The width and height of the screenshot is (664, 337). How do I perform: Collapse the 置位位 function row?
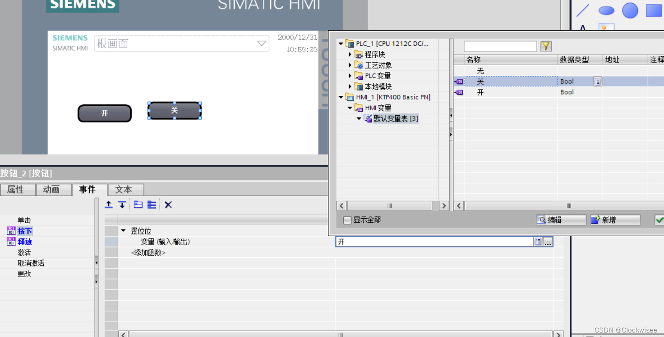[123, 231]
